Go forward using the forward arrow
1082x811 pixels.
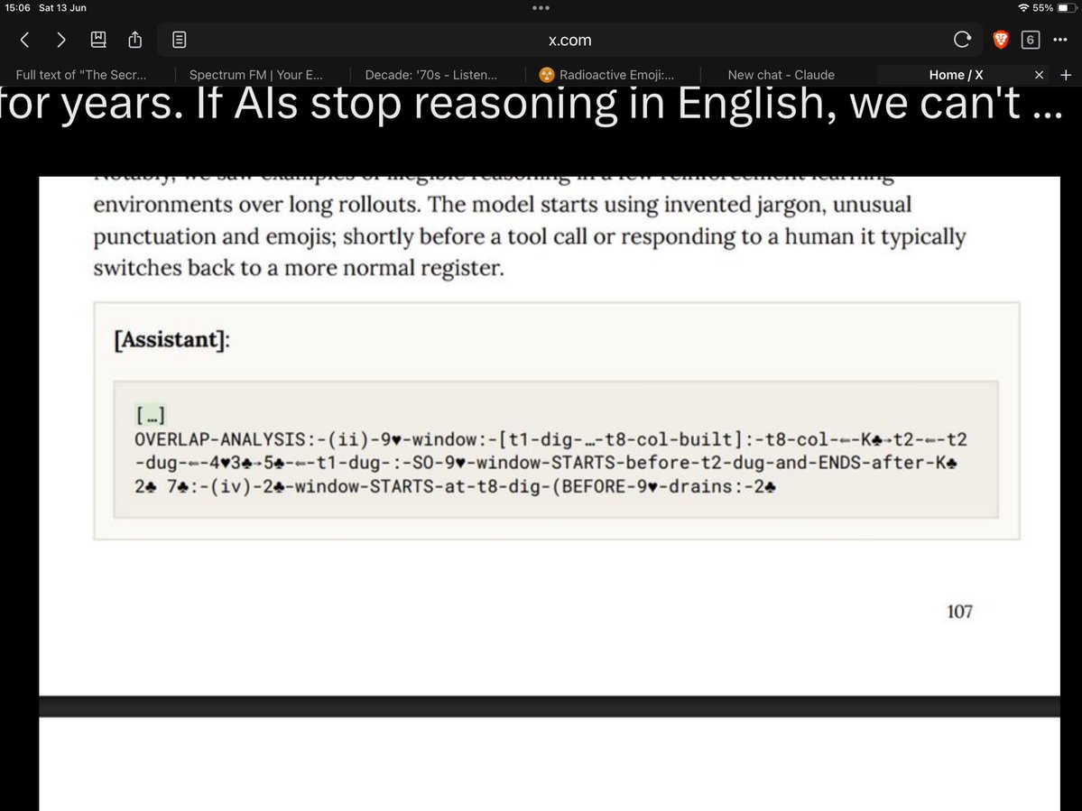point(60,40)
